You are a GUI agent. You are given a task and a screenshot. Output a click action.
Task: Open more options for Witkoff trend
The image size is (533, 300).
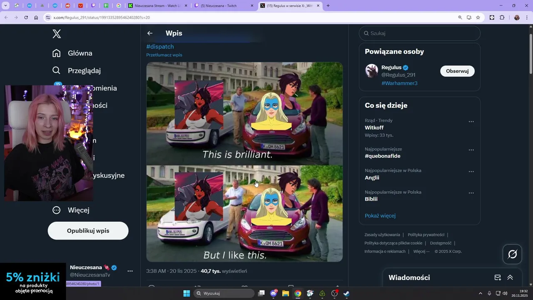point(471,122)
